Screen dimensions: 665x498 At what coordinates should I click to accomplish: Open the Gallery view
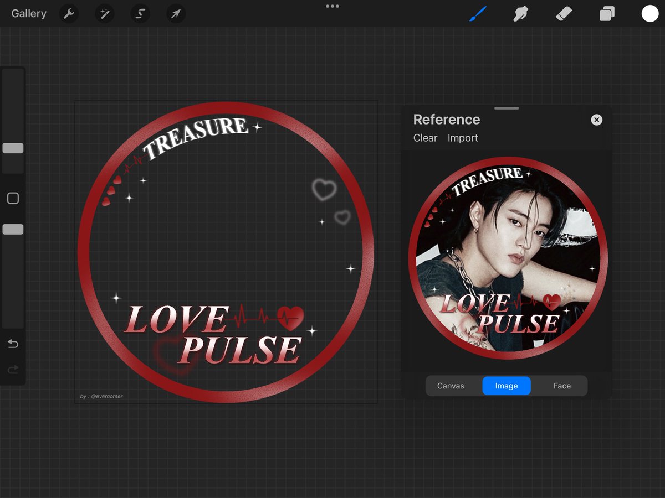tap(29, 14)
